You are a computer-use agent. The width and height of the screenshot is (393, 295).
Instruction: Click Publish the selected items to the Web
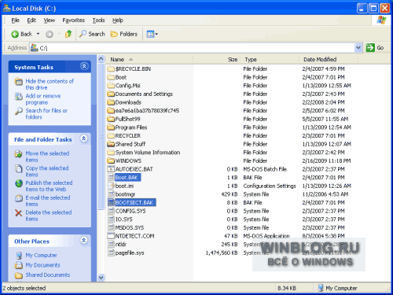tap(49, 186)
